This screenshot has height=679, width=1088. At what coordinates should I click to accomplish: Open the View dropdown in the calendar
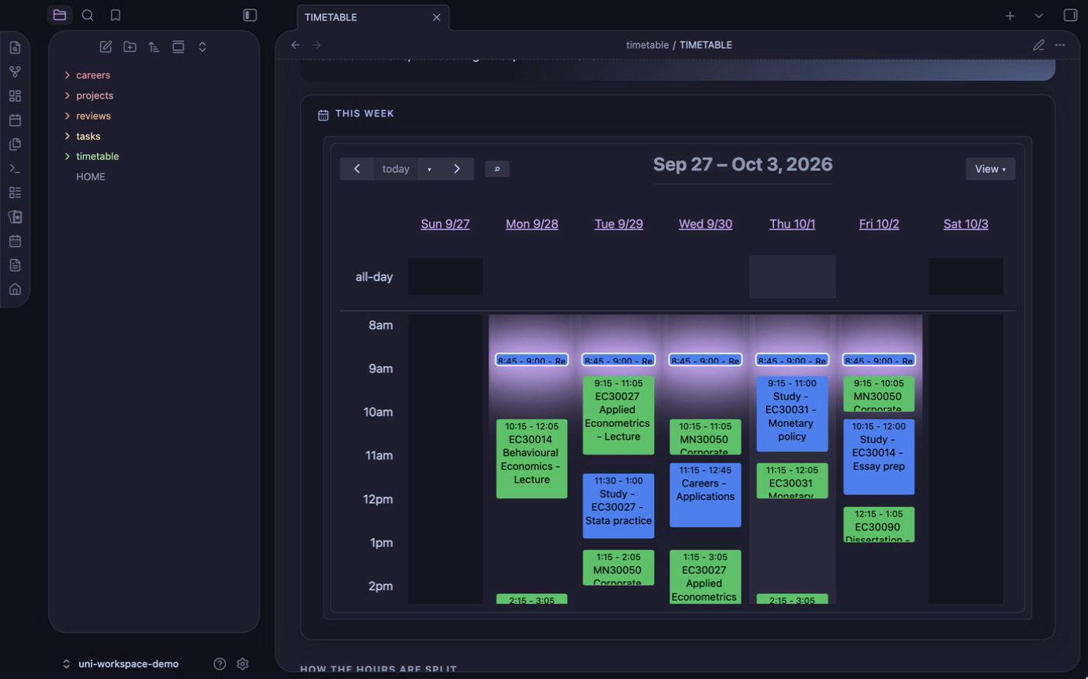click(990, 169)
